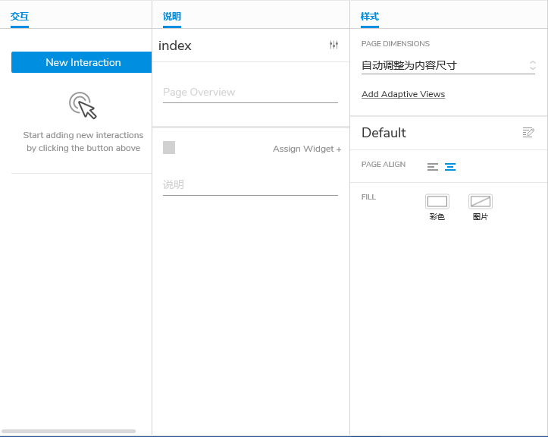Click the manage page styles edit icon
Viewport: 548px width, 437px height.
point(528,133)
